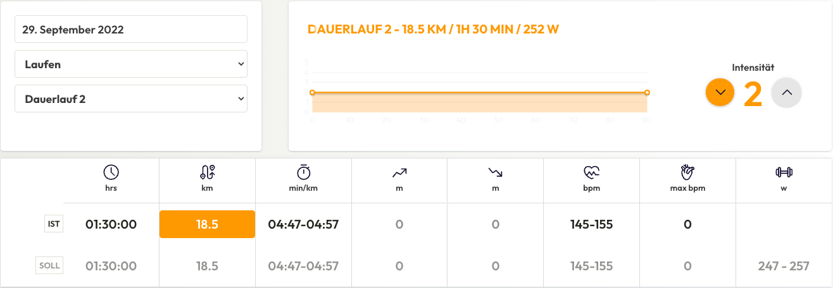Click the heart rate bpm icon
Image resolution: width=833 pixels, height=288 pixels.
click(592, 172)
